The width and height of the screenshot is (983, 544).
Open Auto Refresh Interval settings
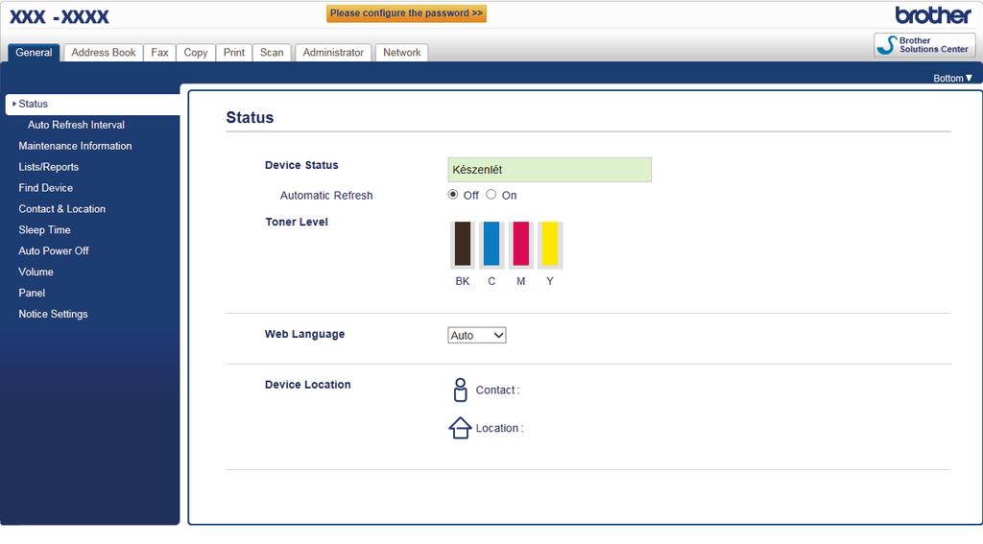pyautogui.click(x=76, y=125)
